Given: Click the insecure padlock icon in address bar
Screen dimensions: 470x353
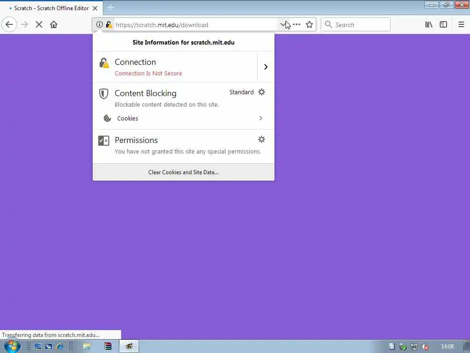Looking at the screenshot, I should 109,25.
